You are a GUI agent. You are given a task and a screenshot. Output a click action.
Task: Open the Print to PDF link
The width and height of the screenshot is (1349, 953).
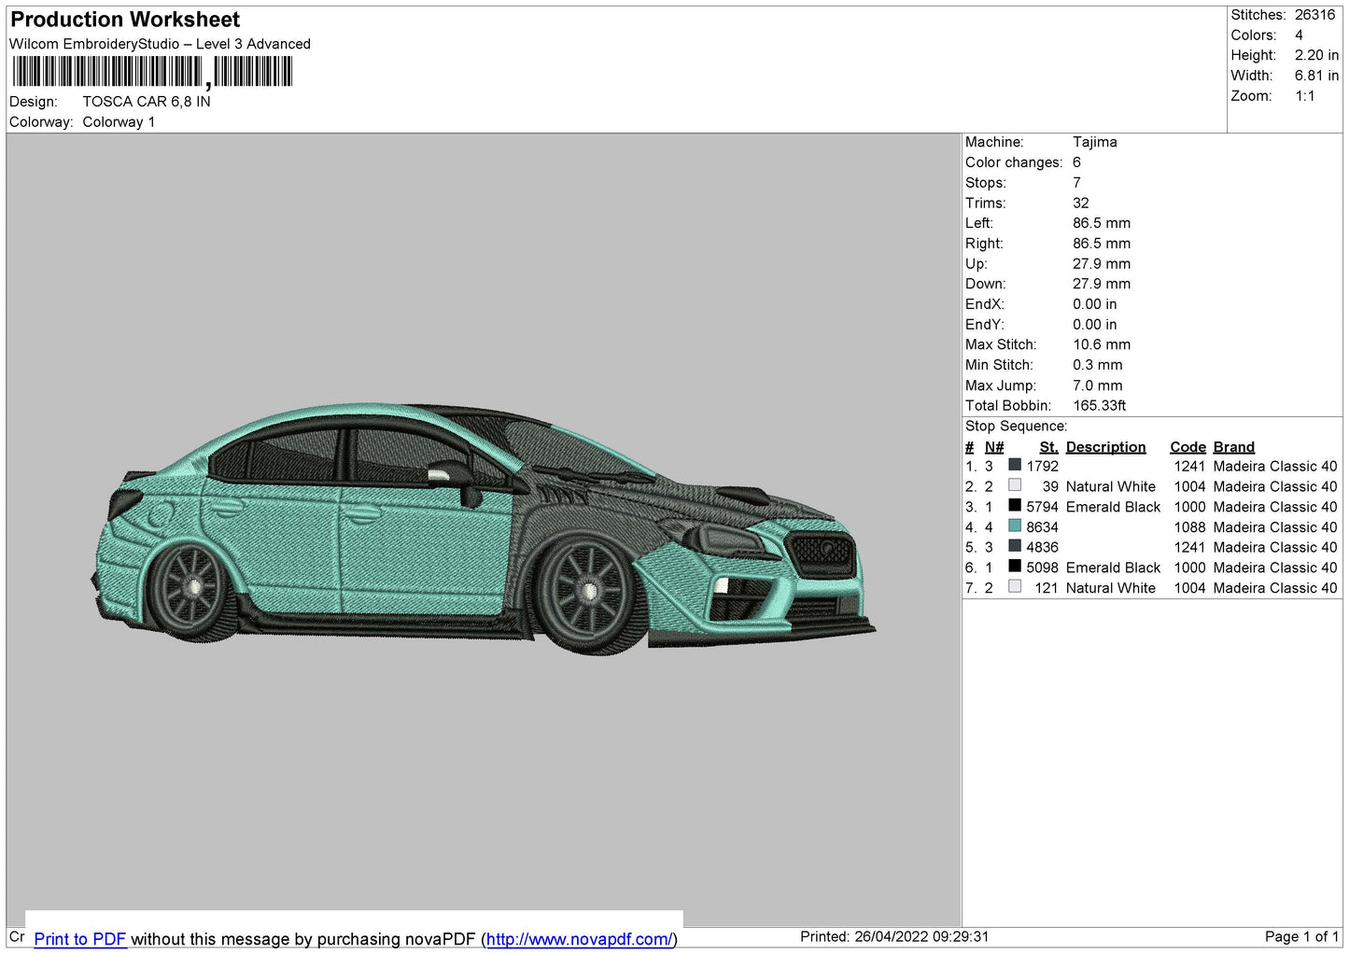[80, 939]
